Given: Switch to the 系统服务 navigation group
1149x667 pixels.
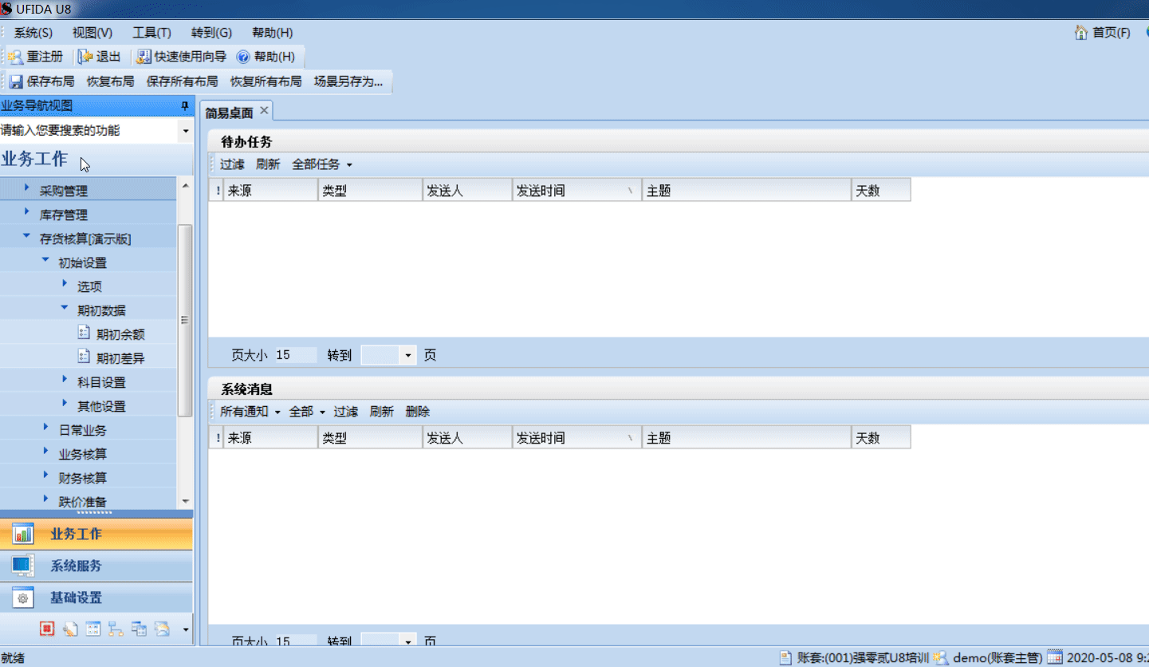Looking at the screenshot, I should coord(96,566).
